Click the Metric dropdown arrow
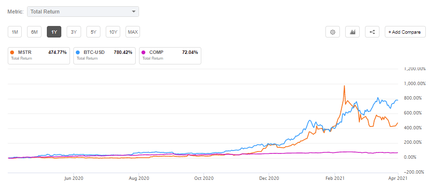 [134, 12]
